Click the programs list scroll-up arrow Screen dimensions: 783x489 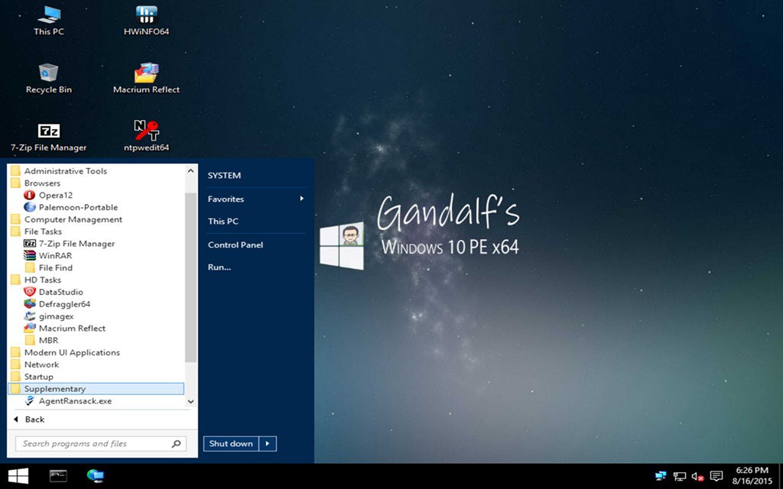190,170
